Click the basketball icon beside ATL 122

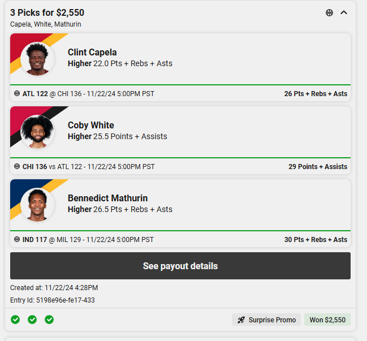click(17, 93)
